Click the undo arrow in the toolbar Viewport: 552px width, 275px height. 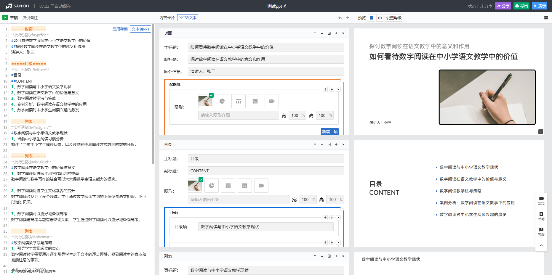point(340,18)
